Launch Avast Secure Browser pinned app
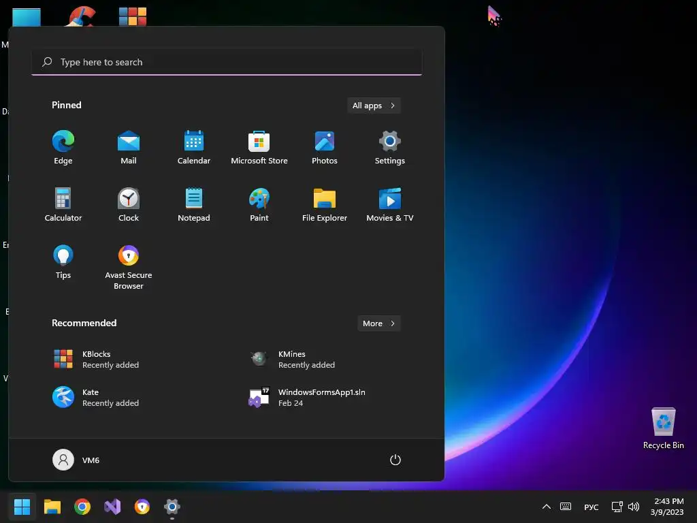 [129, 267]
